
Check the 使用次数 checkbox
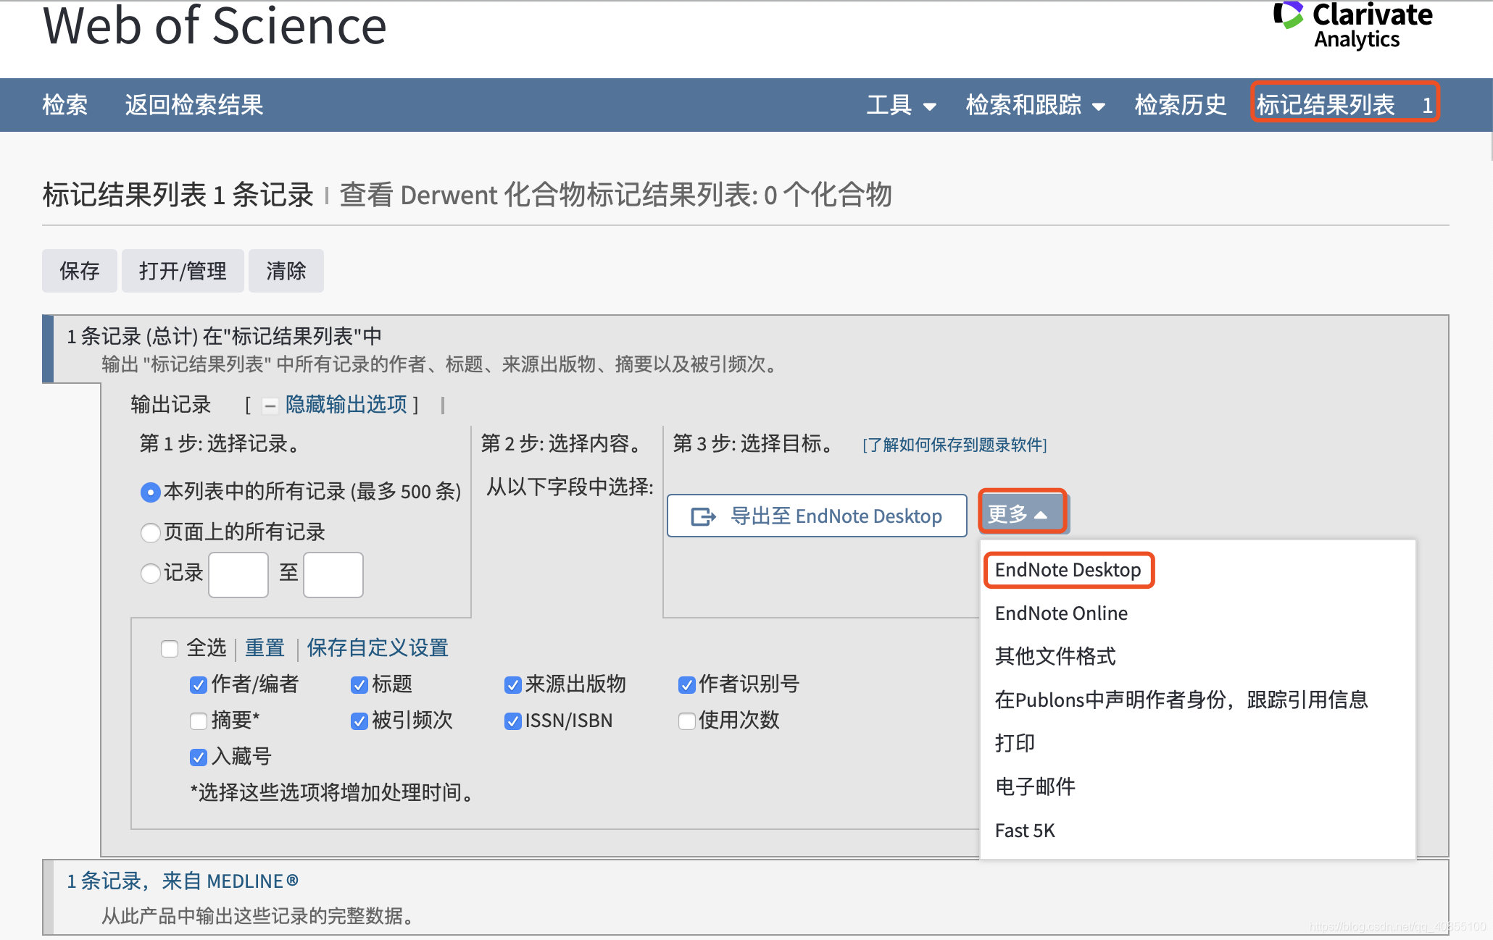(686, 721)
